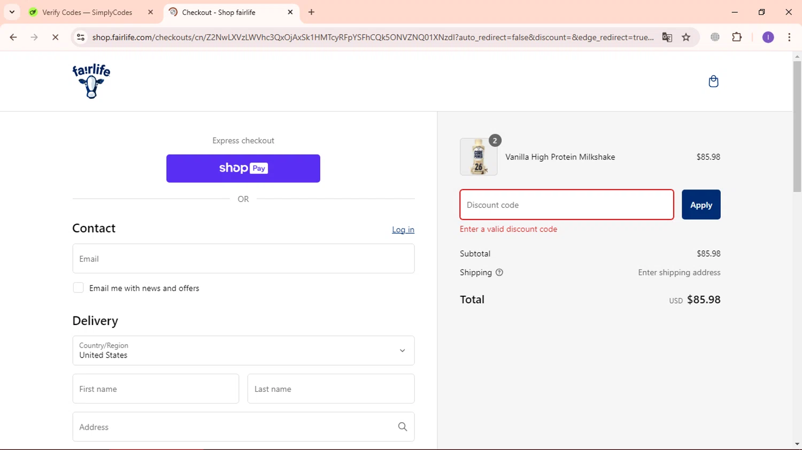Open the shopping bag cart icon
Screen dimensions: 802x450
(x=713, y=81)
